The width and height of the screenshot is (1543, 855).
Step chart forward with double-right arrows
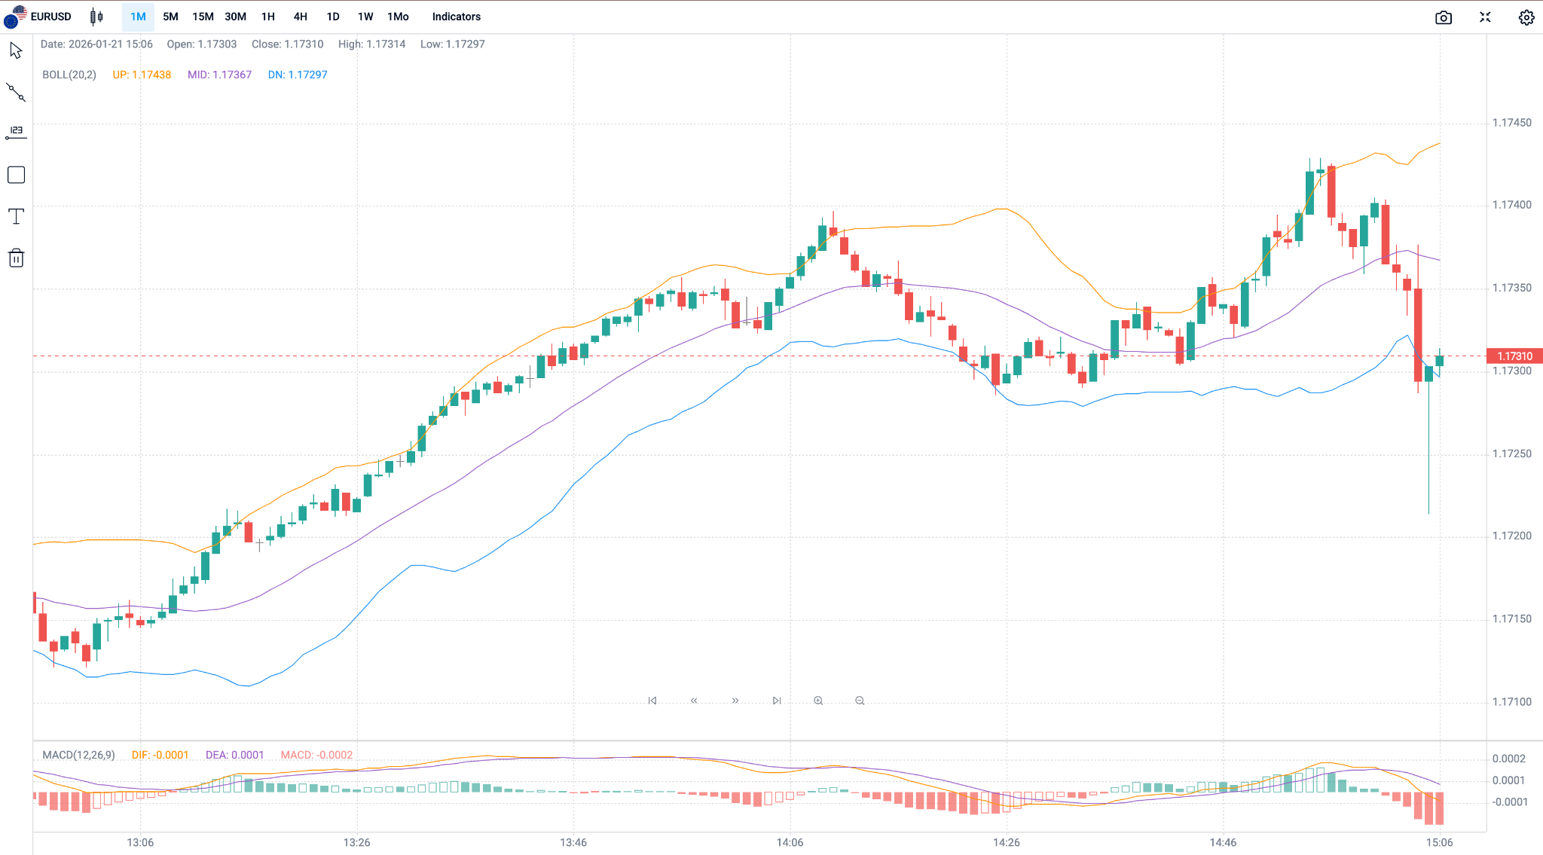735,701
